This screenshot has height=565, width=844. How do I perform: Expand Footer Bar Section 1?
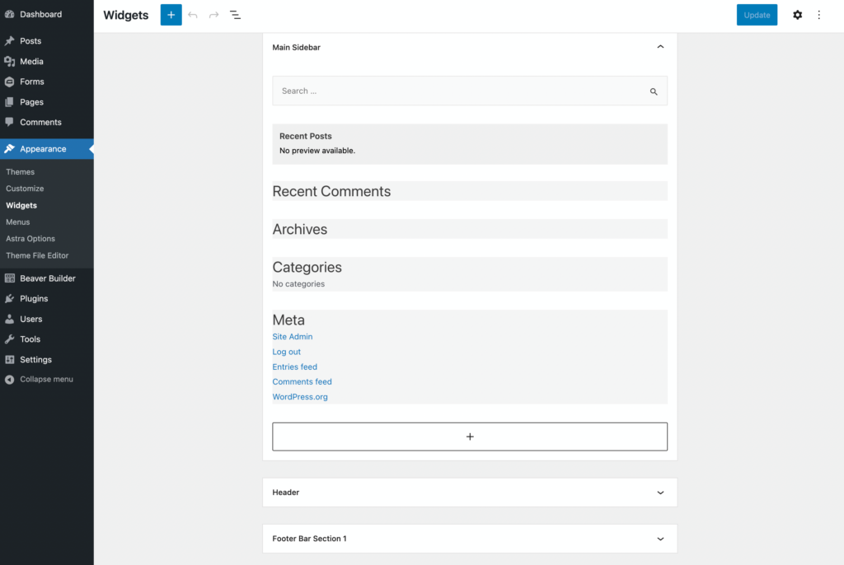tap(659, 538)
